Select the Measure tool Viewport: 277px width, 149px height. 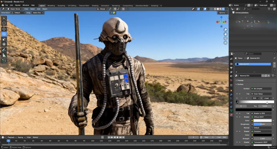pos(4,55)
